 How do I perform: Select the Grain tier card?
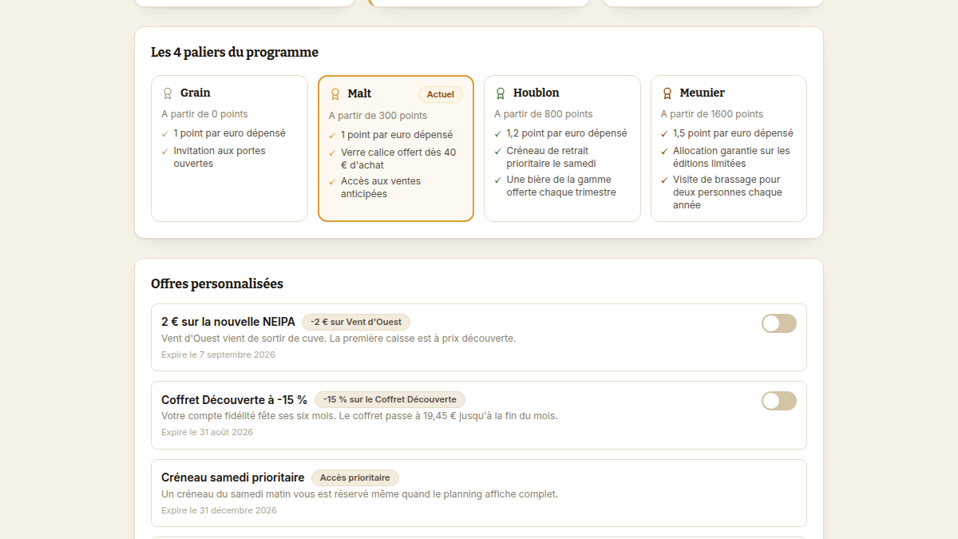coord(229,149)
